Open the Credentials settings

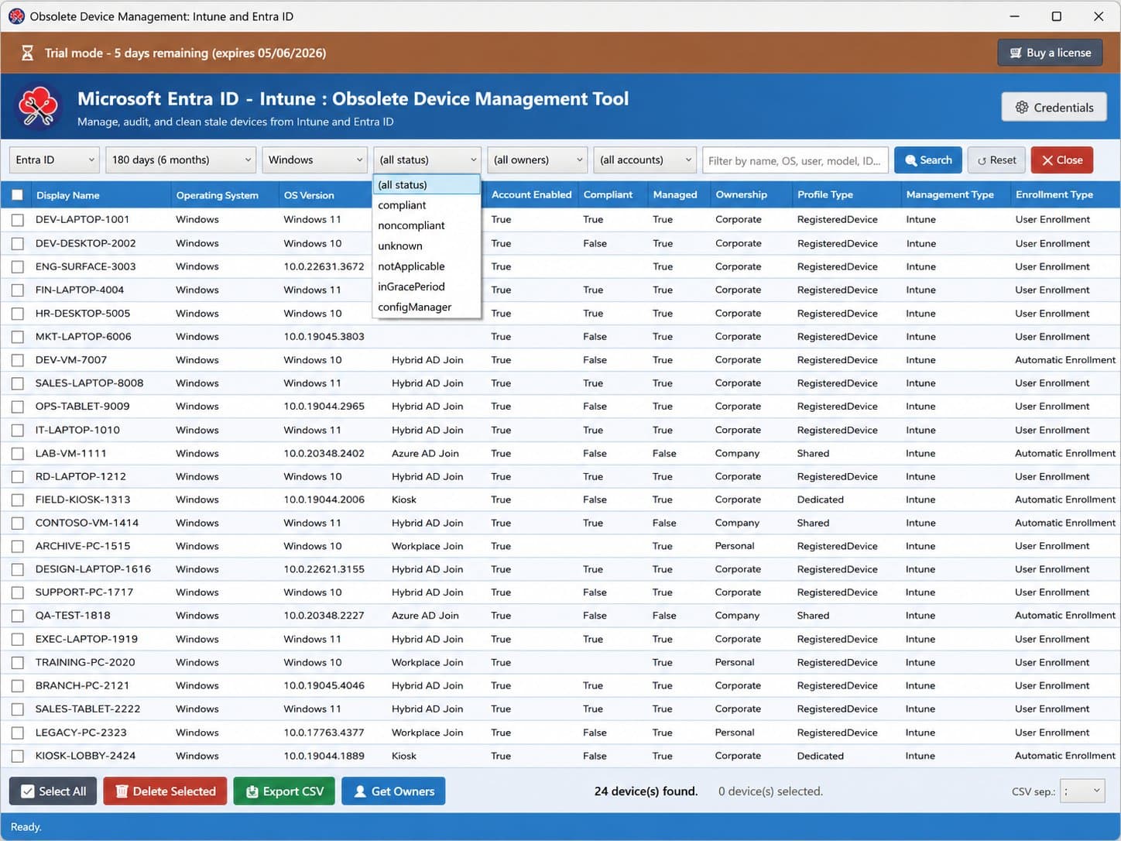1054,107
